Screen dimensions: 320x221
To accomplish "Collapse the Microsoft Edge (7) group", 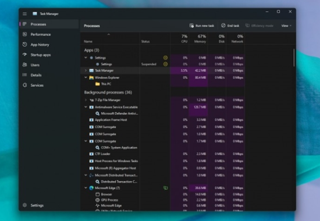I will pos(86,188).
